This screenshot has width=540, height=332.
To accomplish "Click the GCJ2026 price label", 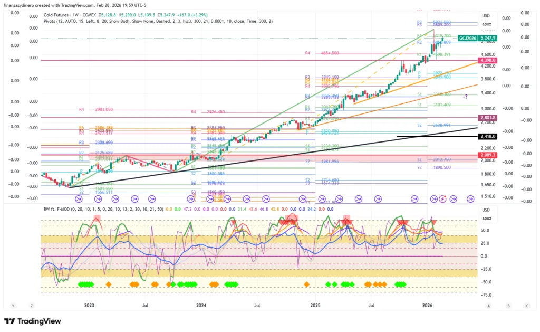I will coord(468,38).
